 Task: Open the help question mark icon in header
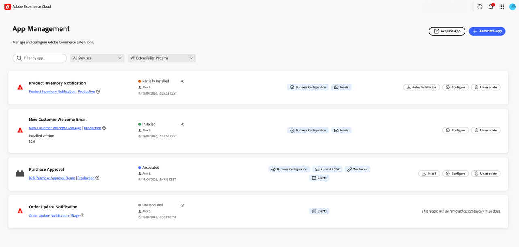(480, 7)
